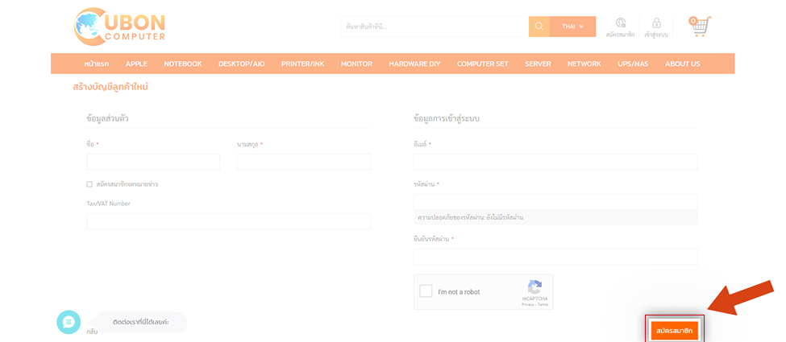The width and height of the screenshot is (786, 342).
Task: Focus the Tax/VAT Number field
Action: [x=228, y=221]
